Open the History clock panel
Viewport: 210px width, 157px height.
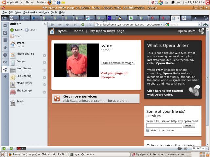[5, 55]
